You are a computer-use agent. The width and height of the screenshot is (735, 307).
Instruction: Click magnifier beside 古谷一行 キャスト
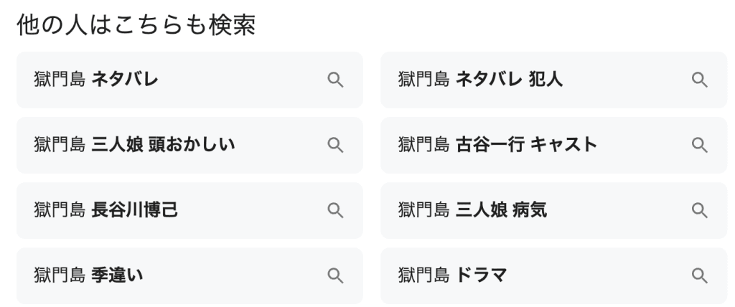tap(699, 145)
